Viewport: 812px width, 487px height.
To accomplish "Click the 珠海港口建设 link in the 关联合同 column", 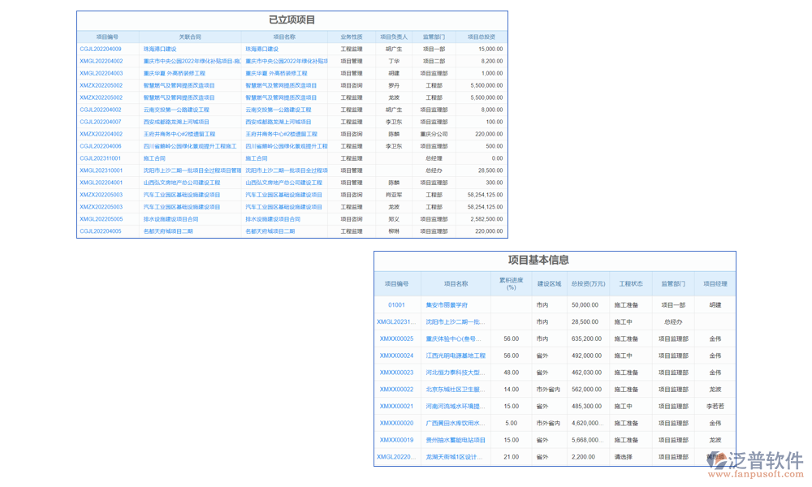I will (160, 49).
